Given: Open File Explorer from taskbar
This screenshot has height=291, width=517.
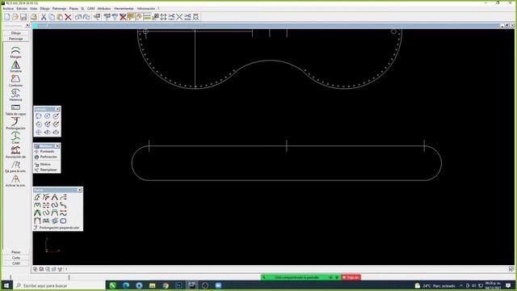Looking at the screenshot, I should pyautogui.click(x=153, y=285).
